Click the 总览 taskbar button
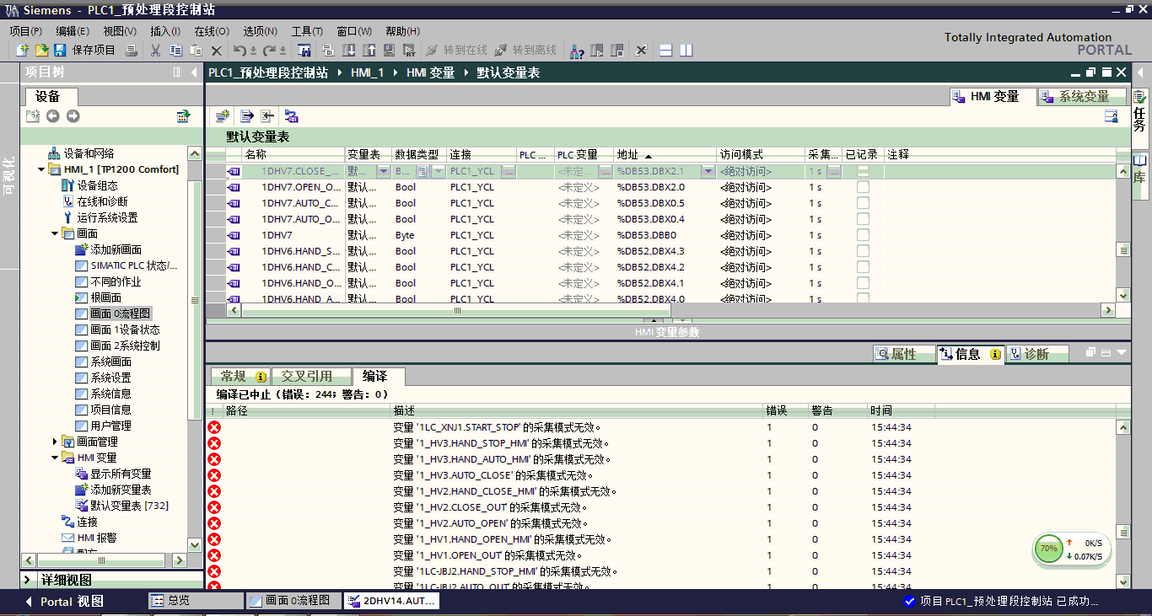 coord(196,601)
